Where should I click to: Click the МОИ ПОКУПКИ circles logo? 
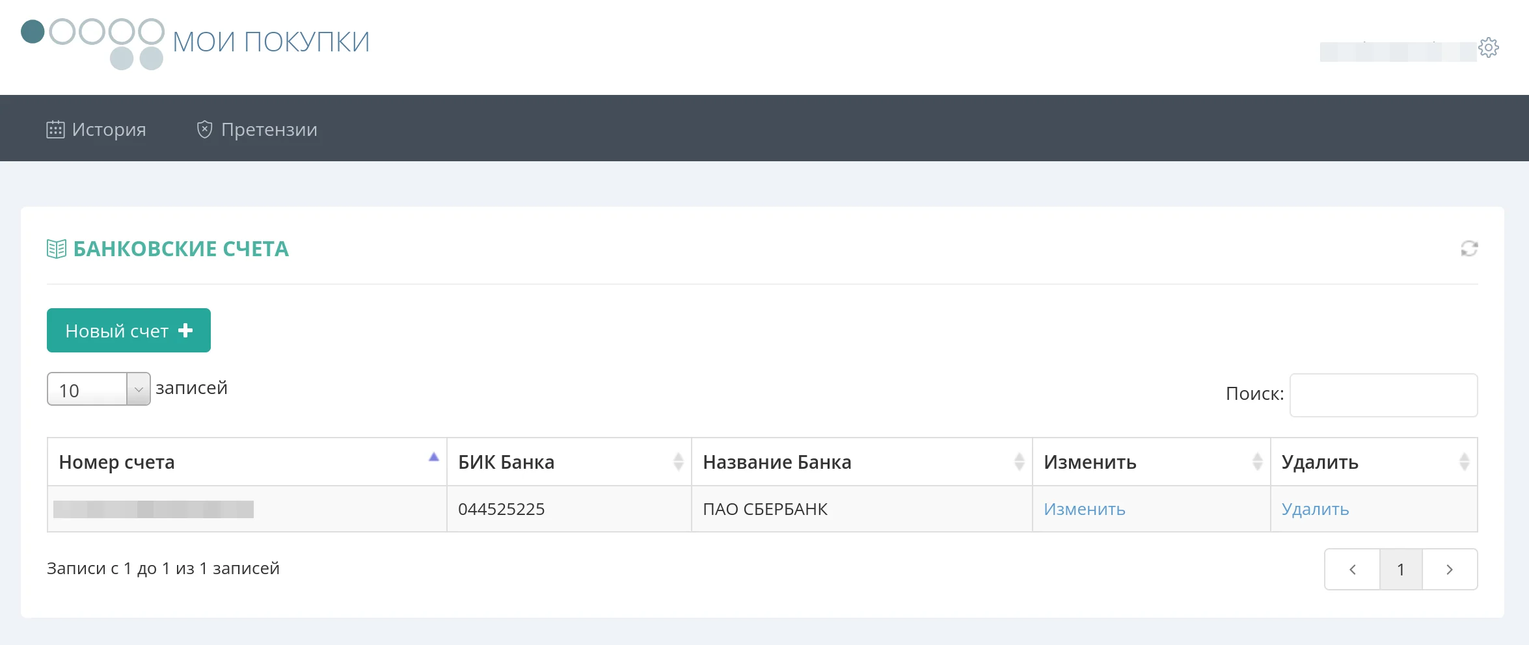coord(92,43)
